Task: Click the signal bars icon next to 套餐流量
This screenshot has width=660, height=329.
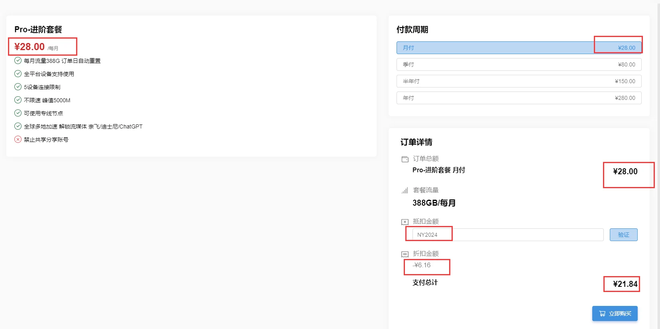Action: tap(405, 191)
